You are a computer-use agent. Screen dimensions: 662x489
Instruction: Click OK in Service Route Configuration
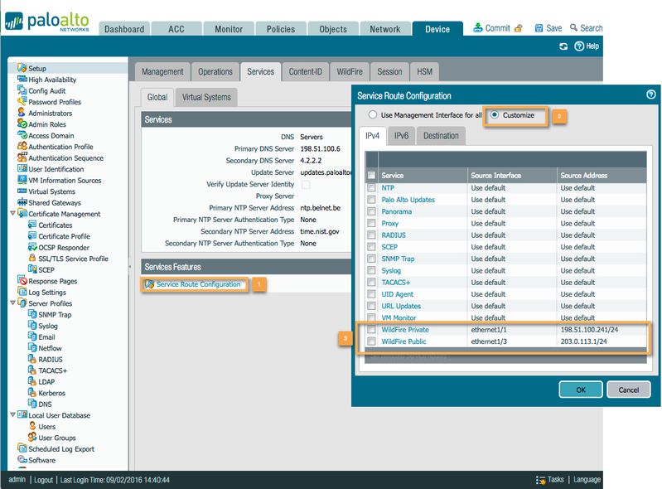(x=581, y=390)
